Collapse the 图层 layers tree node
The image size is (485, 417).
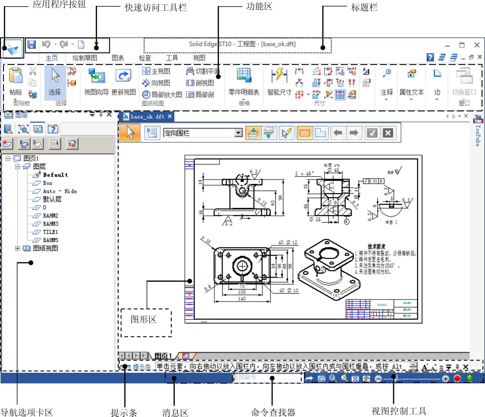point(18,167)
